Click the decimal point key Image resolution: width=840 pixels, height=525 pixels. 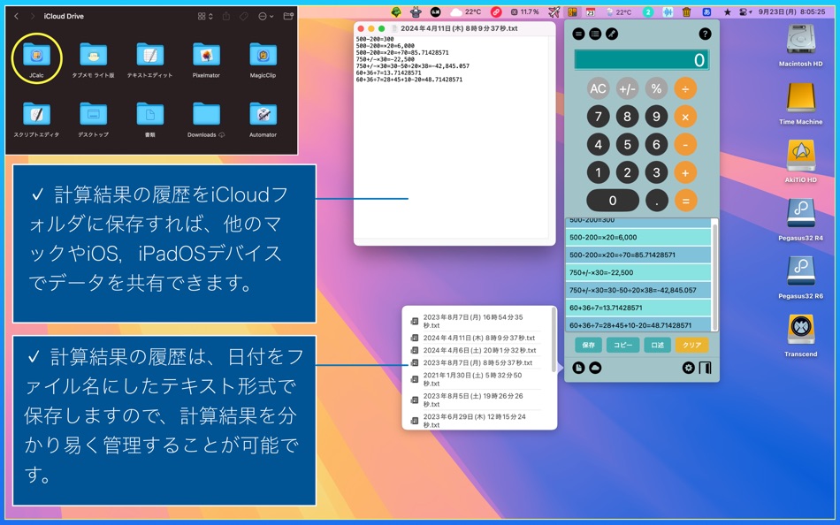(656, 201)
